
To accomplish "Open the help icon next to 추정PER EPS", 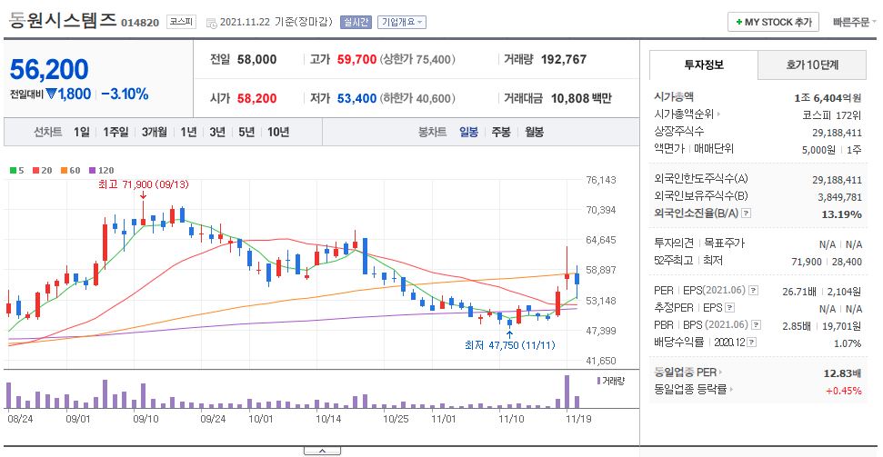I will tap(730, 308).
